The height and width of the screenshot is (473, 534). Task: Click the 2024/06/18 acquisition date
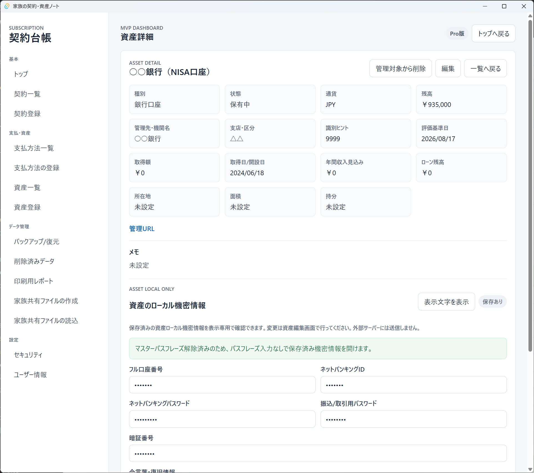pyautogui.click(x=247, y=173)
